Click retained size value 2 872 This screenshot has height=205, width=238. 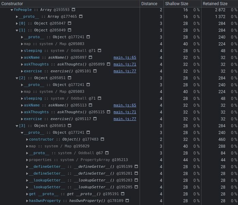coord(220,10)
